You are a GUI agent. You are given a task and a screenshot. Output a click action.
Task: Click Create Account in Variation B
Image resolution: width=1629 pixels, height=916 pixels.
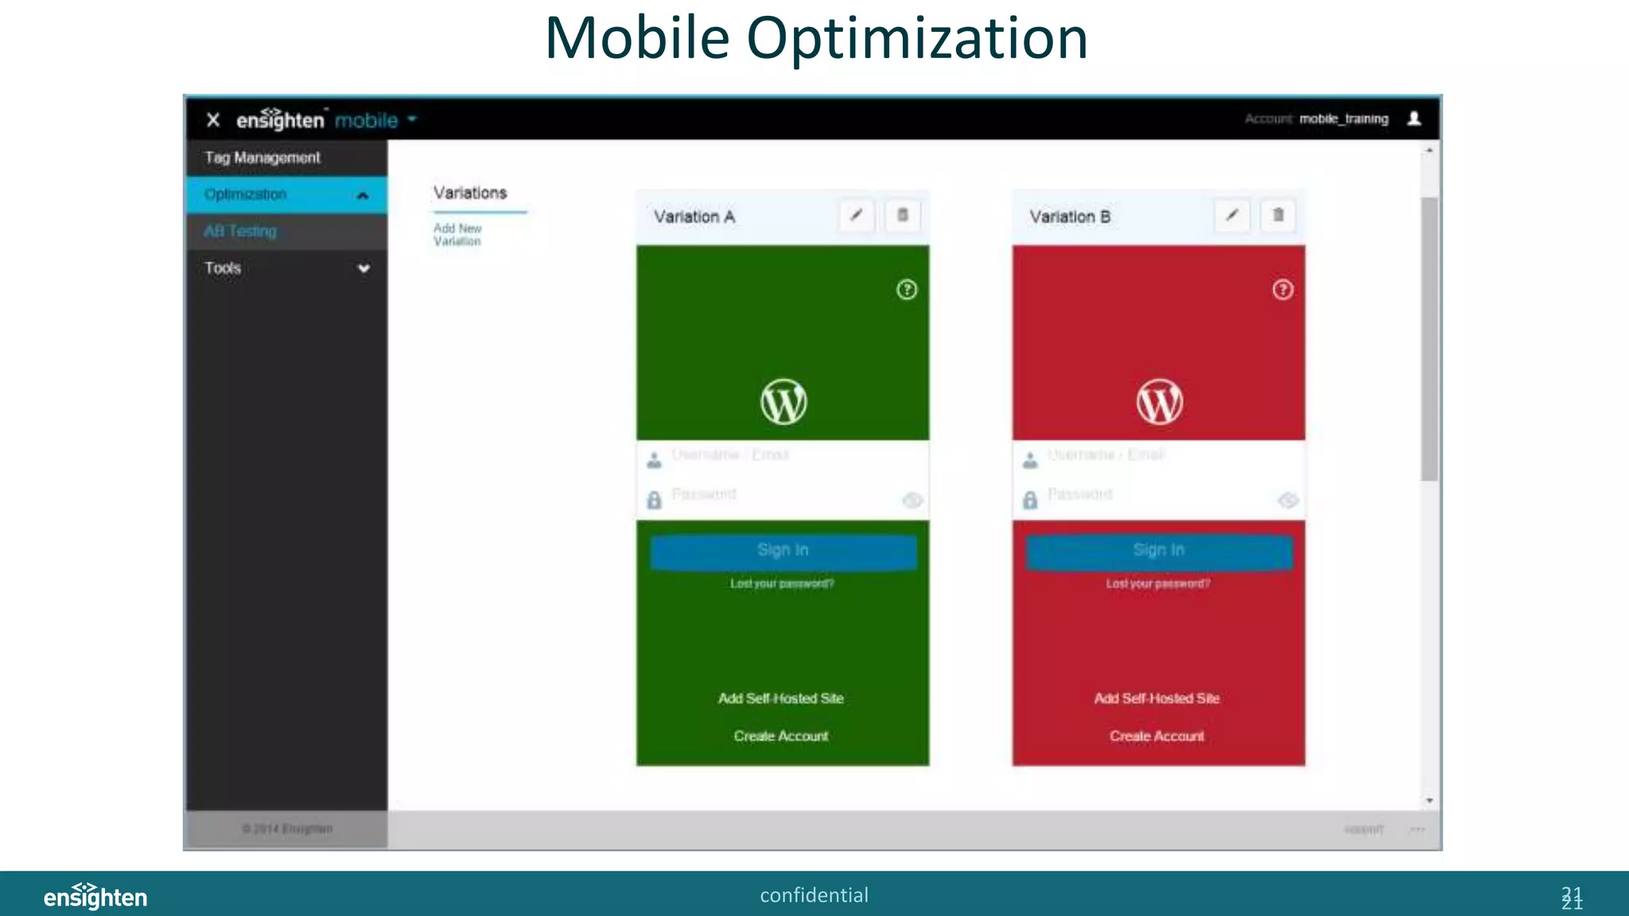click(x=1157, y=736)
